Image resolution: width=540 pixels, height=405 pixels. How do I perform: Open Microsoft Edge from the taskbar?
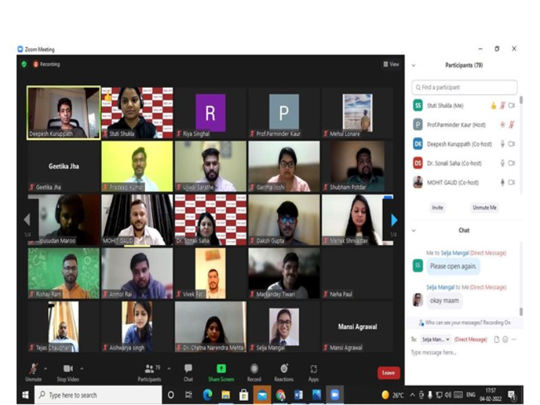pos(207,395)
